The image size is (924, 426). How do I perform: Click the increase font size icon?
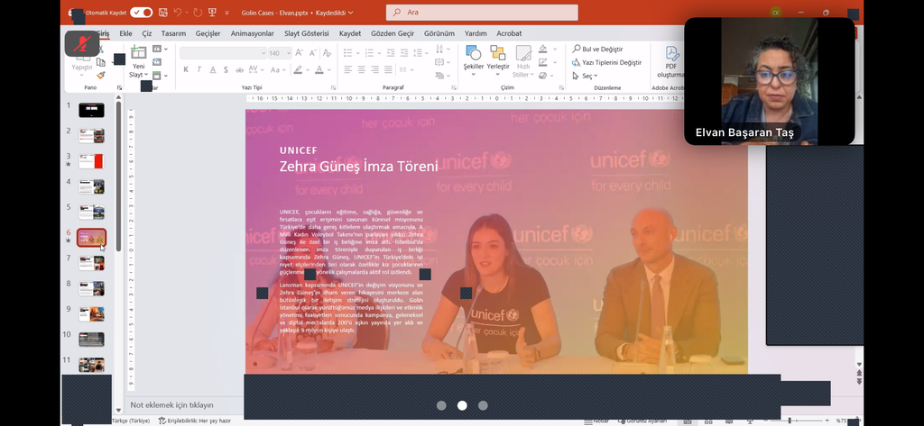[x=299, y=53]
